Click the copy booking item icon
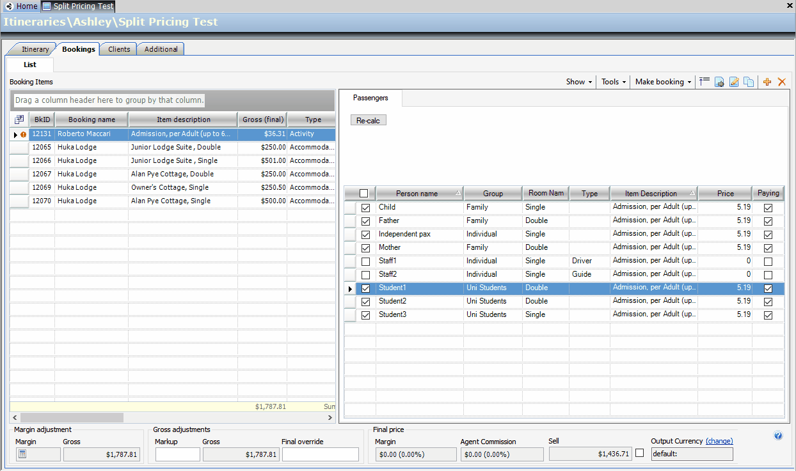 [748, 82]
